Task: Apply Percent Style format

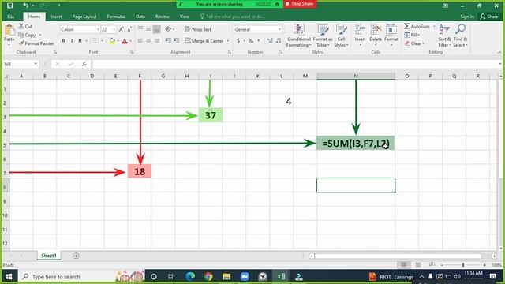Action: (251, 40)
